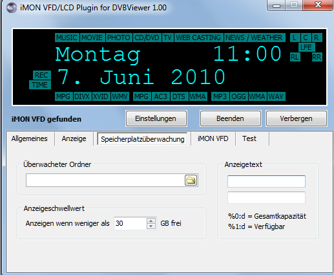Image resolution: width=334 pixels, height=275 pixels.
Task: Switch to the Anzeige tab
Action: 74,138
